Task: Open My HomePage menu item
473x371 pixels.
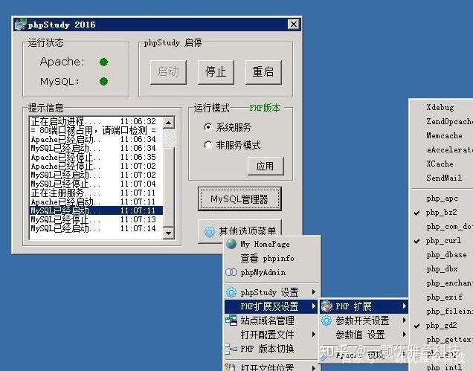Action: (271, 244)
